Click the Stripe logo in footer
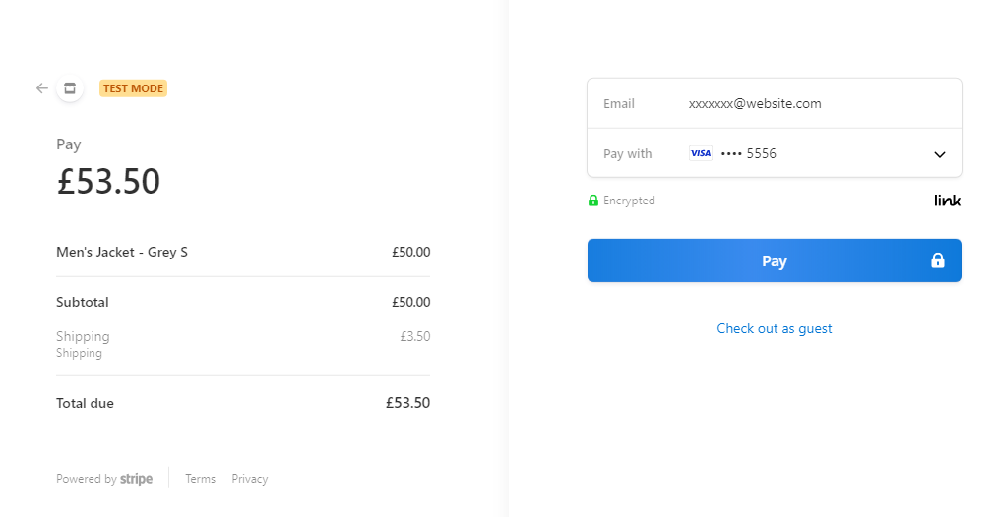 [137, 479]
